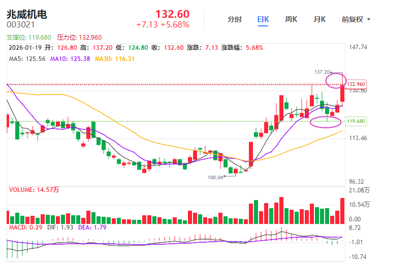416x263 pixels.
Task: Click the DIF: 1.93 label
Action: pos(60,227)
